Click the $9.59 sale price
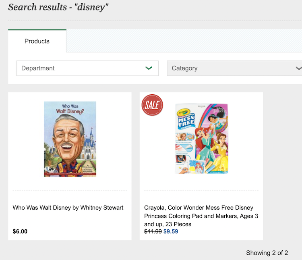302x260 pixels. coord(171,231)
